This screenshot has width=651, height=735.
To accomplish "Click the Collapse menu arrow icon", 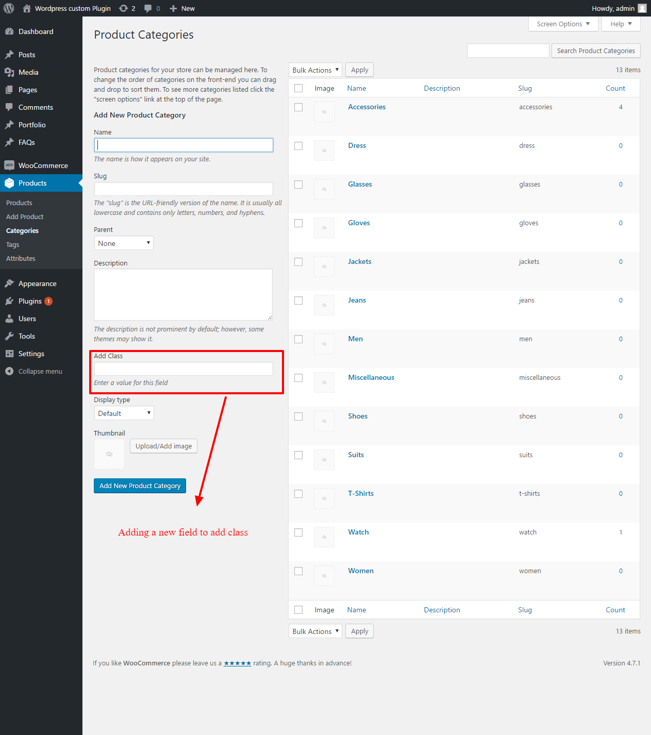I will [x=9, y=371].
